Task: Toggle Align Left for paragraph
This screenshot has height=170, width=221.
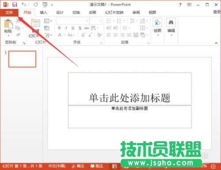Action: coord(109,35)
